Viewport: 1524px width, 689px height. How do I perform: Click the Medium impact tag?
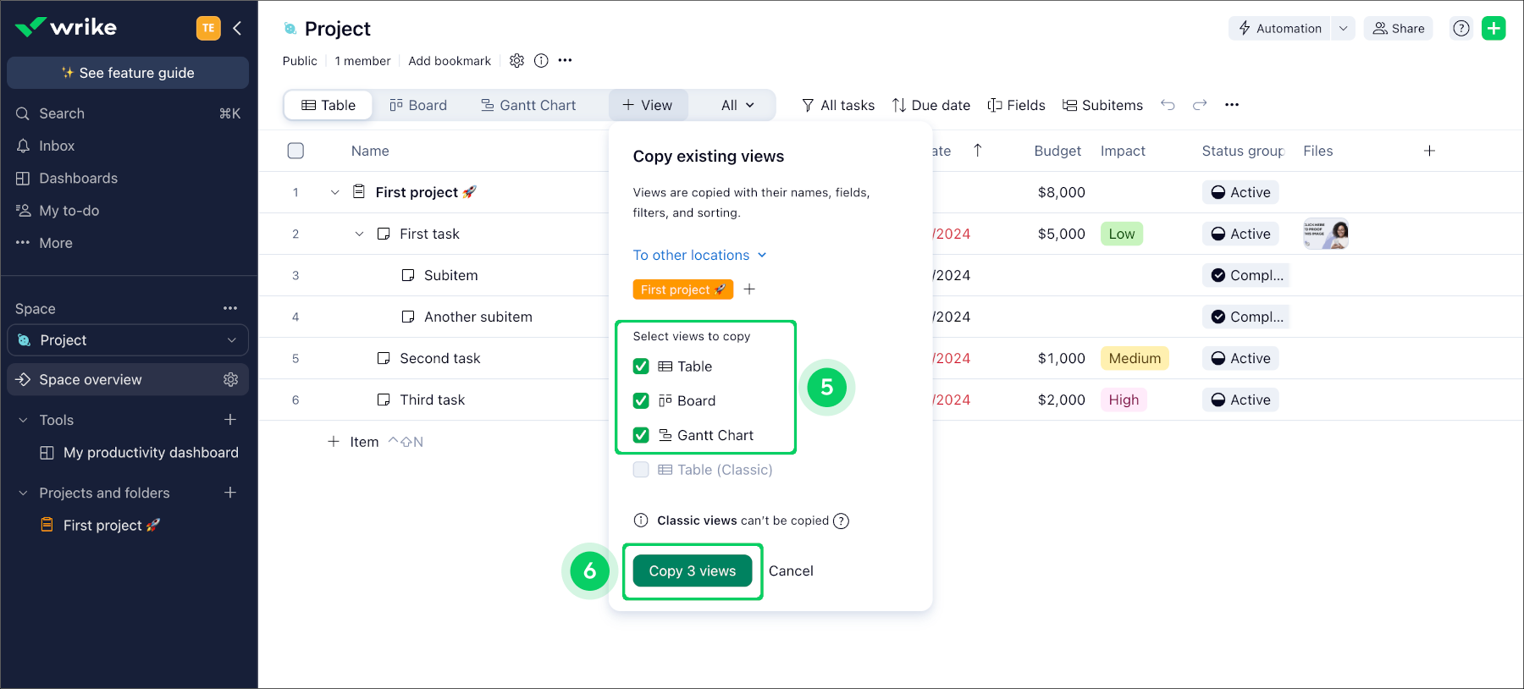1135,358
